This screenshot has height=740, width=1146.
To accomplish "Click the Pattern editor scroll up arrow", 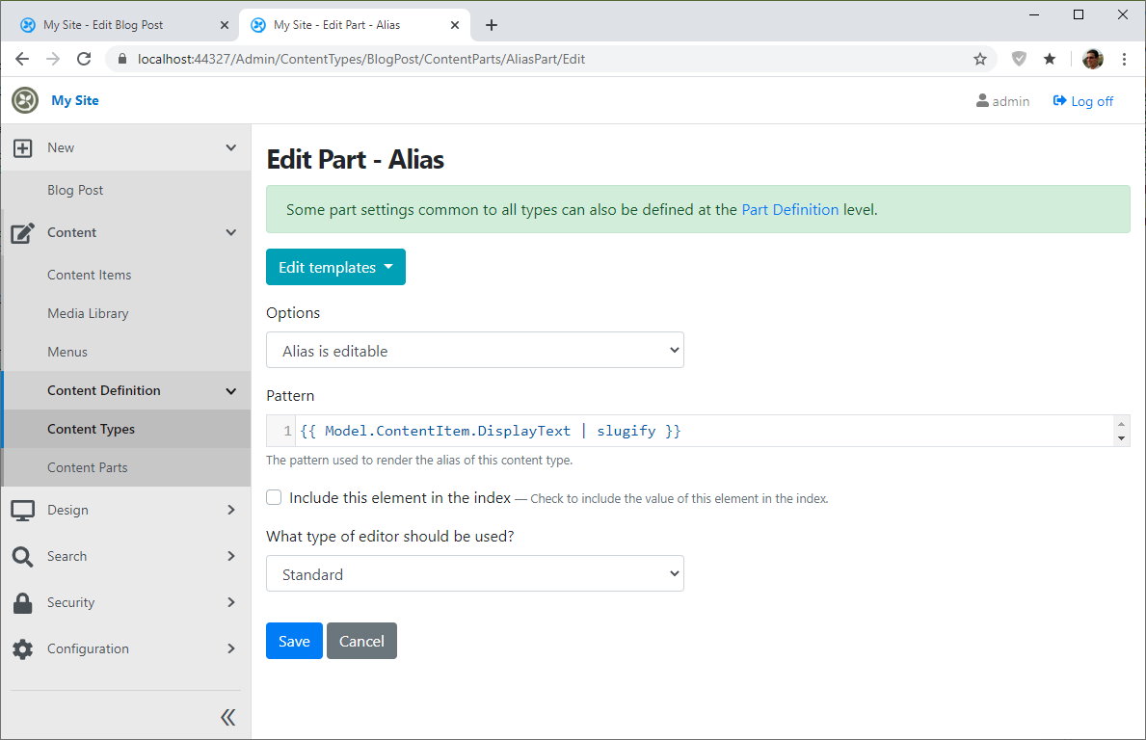I will (x=1121, y=424).
